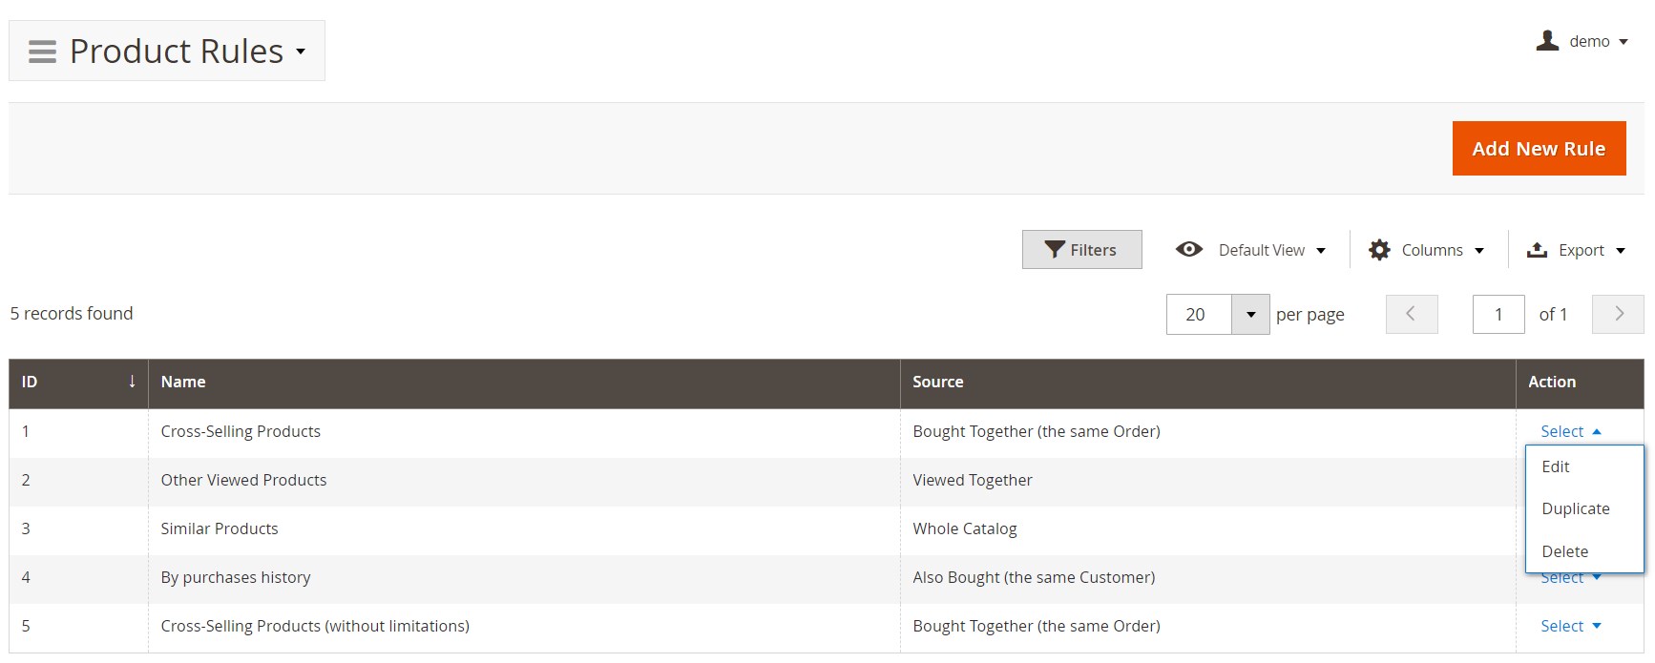Click the Add New Rule button
Screen dimensions: 1655x663
click(x=1539, y=148)
